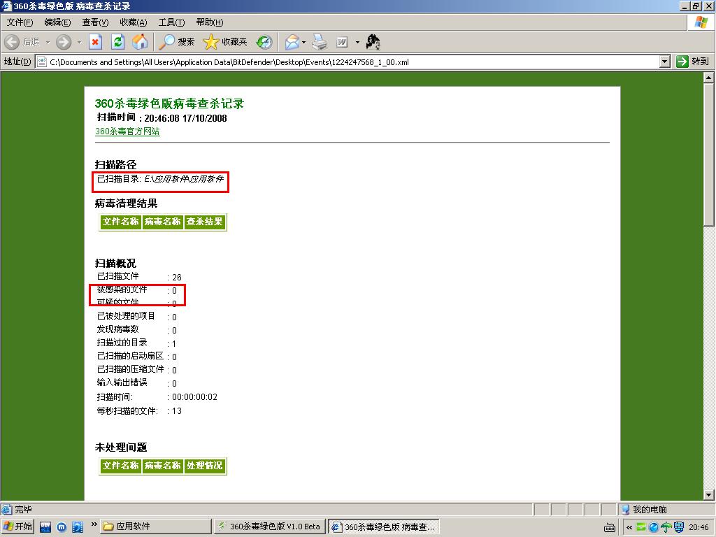The height and width of the screenshot is (537, 716).
Task: Click the keyboard language bar icon
Action: (x=610, y=528)
